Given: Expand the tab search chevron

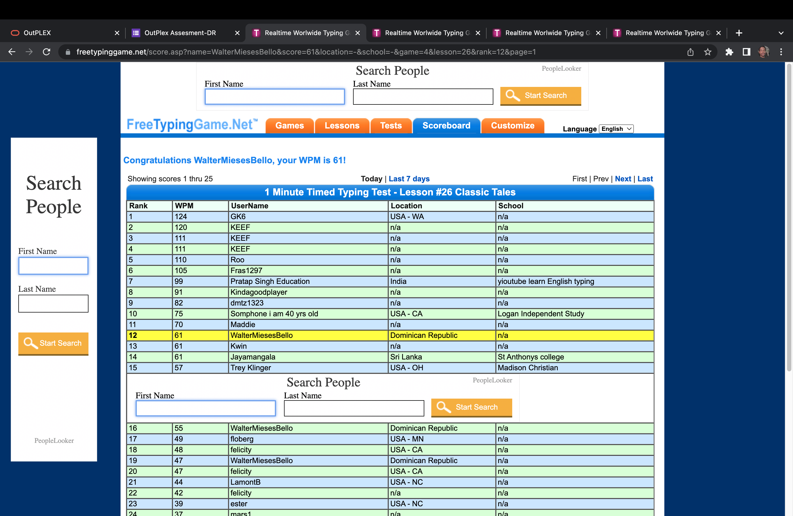Looking at the screenshot, I should click(781, 33).
